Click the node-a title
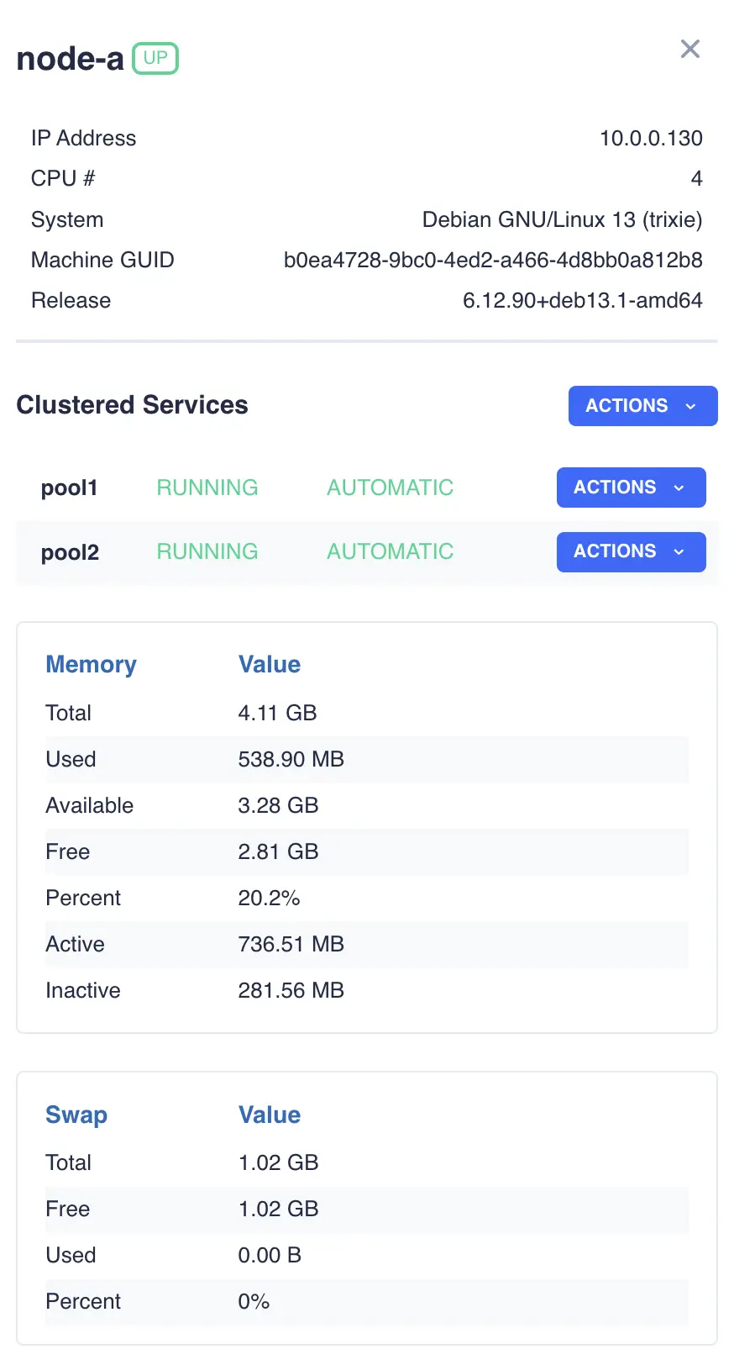Image resolution: width=734 pixels, height=1365 pixels. pos(71,59)
